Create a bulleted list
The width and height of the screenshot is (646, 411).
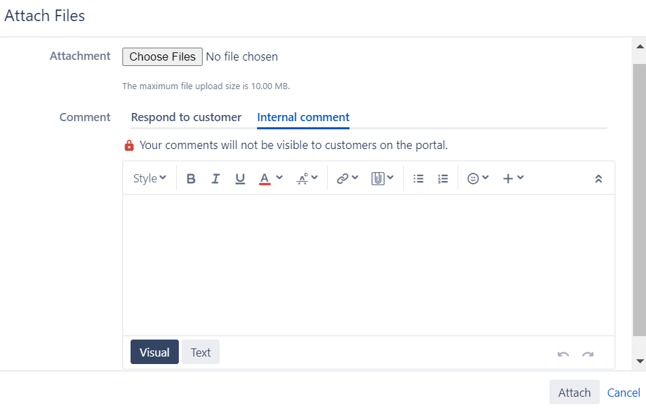[x=418, y=178]
